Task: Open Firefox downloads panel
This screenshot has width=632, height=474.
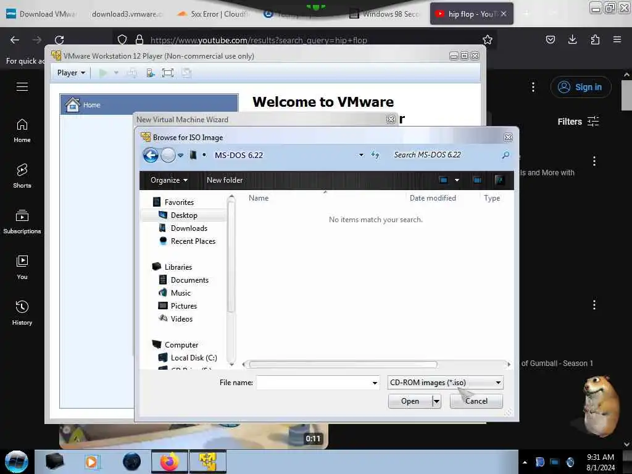Action: [572, 39]
